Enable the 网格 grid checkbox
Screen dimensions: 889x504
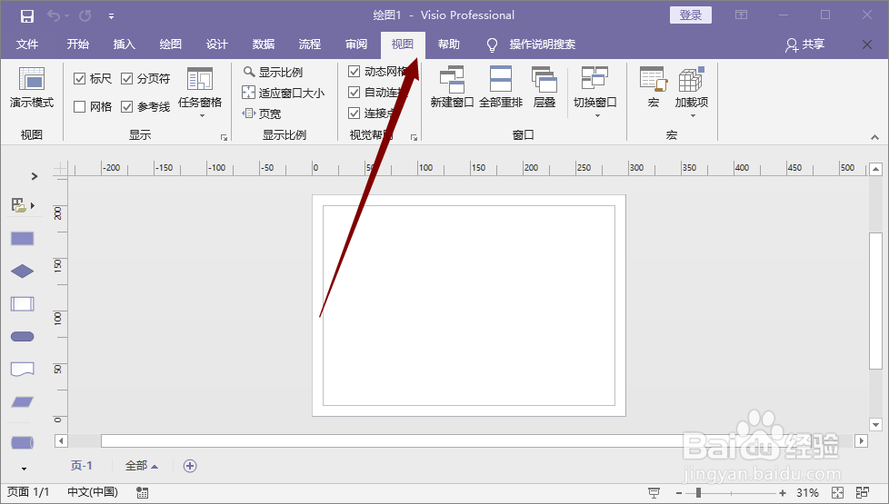point(79,106)
